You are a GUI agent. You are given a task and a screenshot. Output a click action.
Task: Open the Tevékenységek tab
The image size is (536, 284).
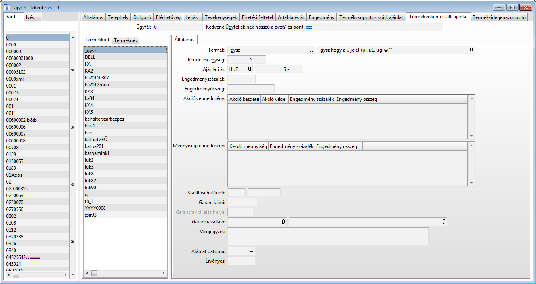[221, 17]
